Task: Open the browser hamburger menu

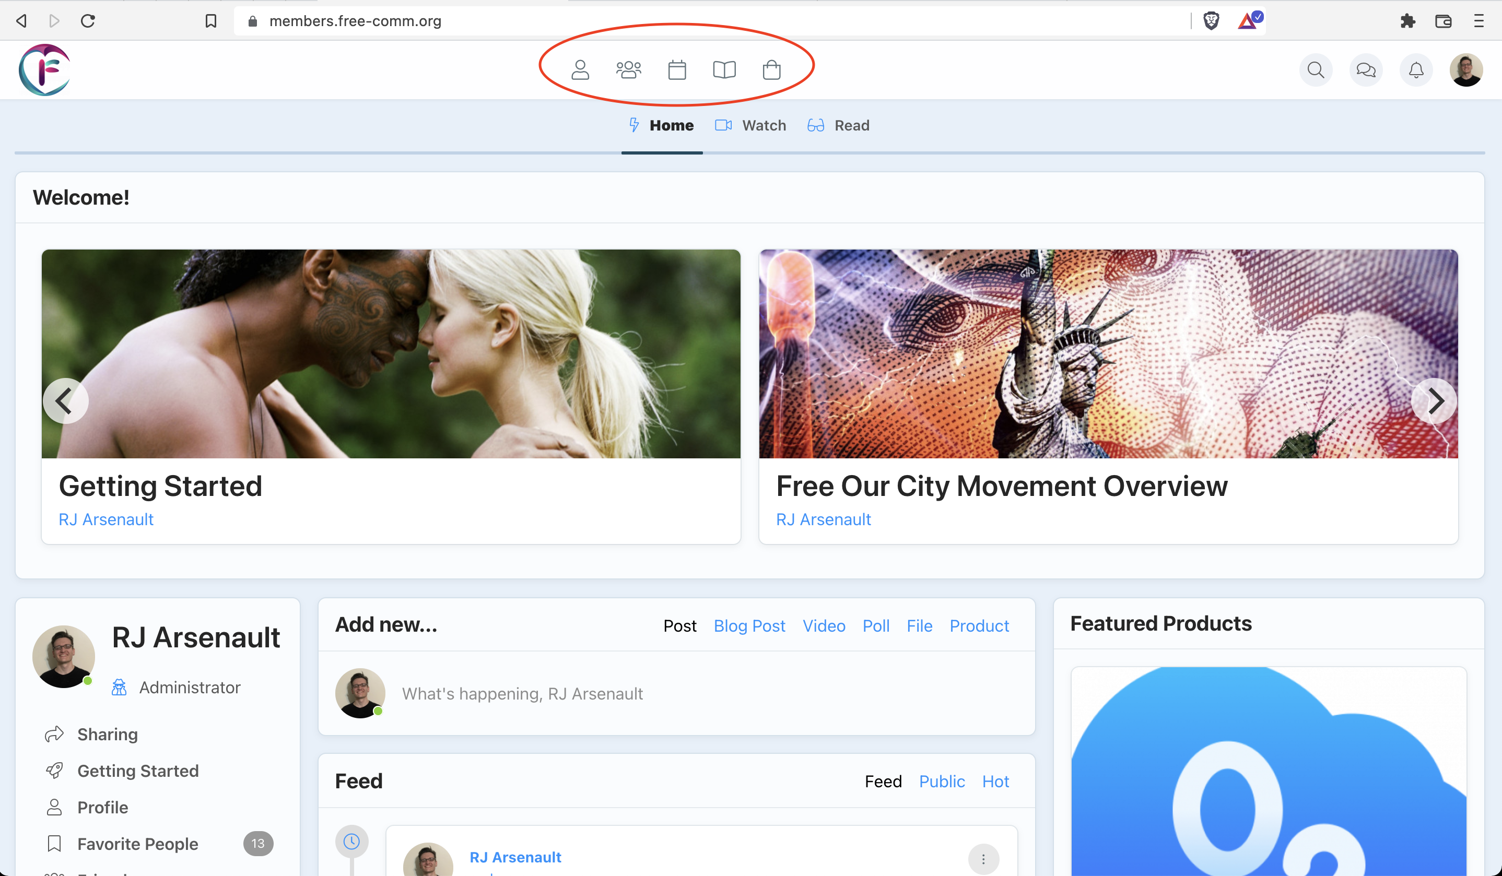Action: tap(1478, 21)
